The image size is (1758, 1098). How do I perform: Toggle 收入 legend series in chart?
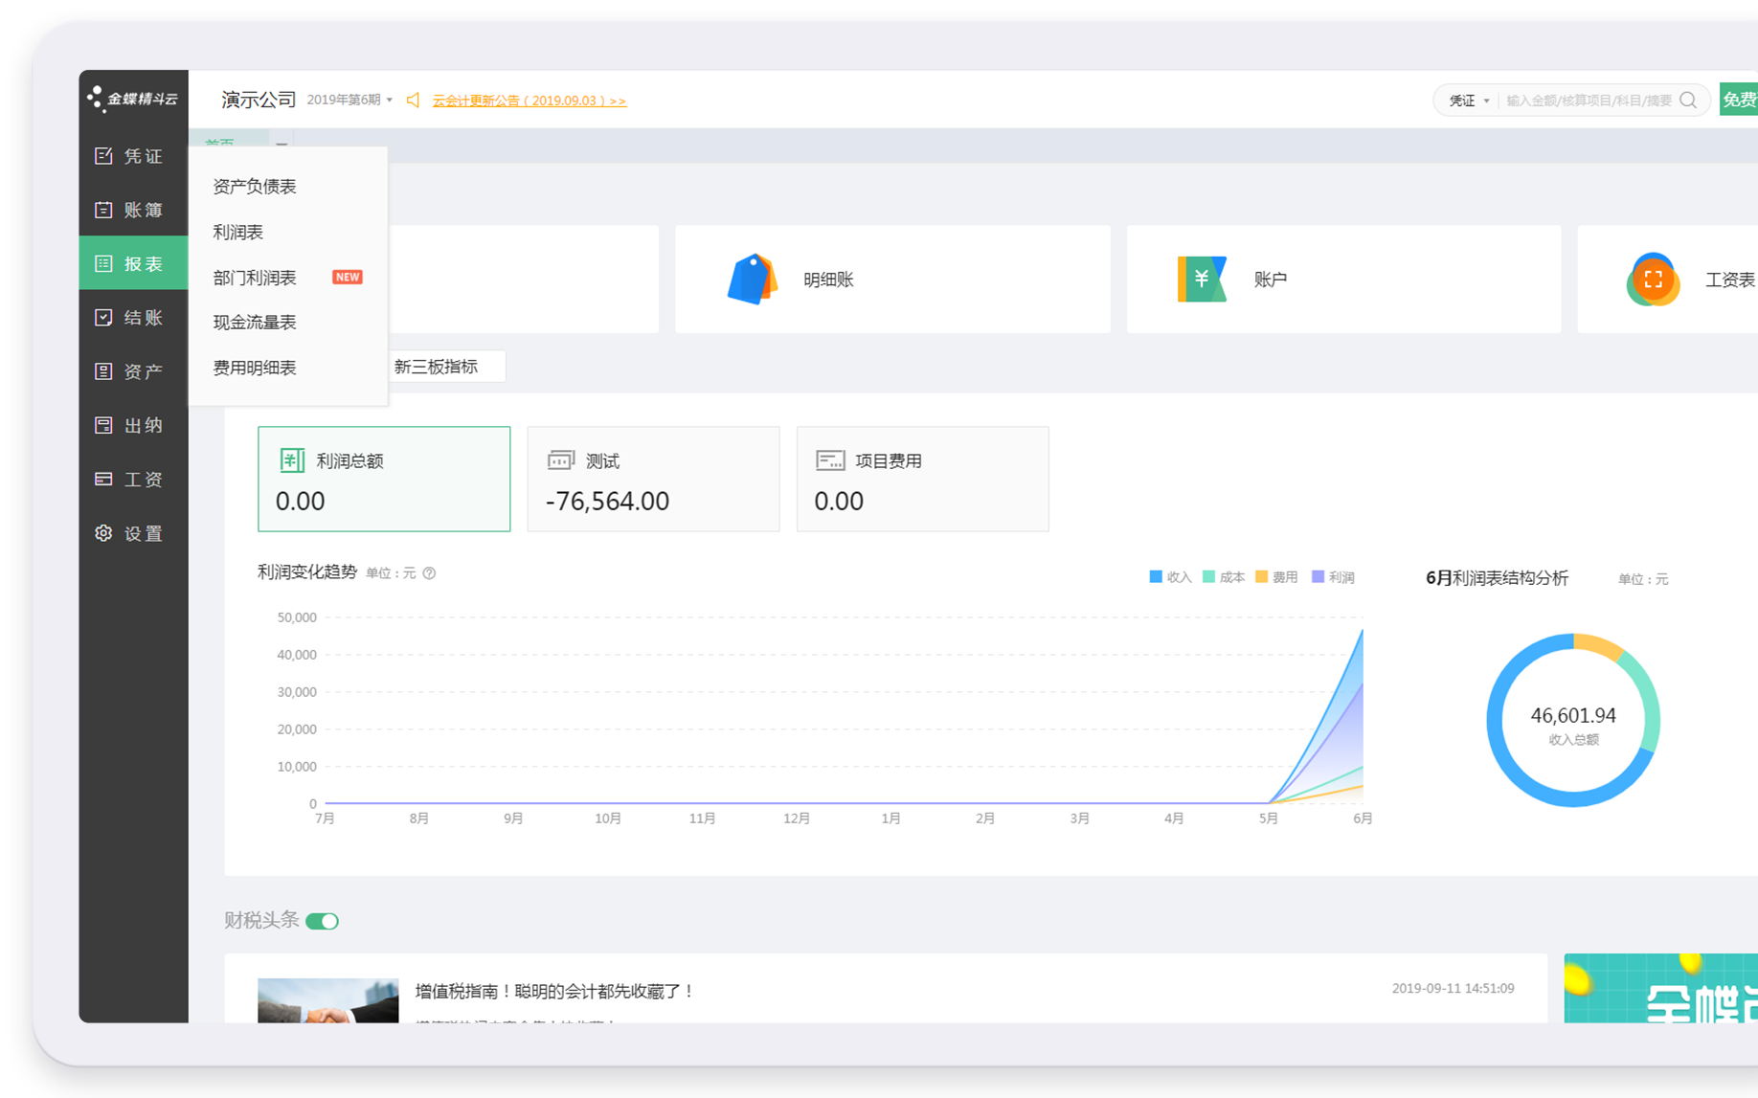click(1170, 577)
